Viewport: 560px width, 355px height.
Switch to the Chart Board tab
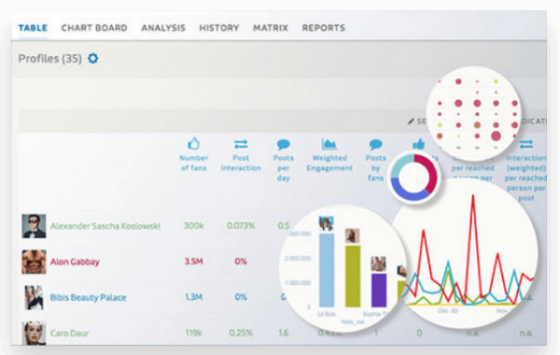pos(94,28)
